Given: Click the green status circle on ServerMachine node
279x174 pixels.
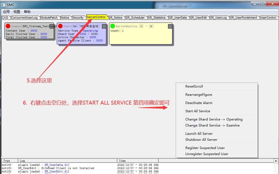Looking at the screenshot, I should coord(112,26).
